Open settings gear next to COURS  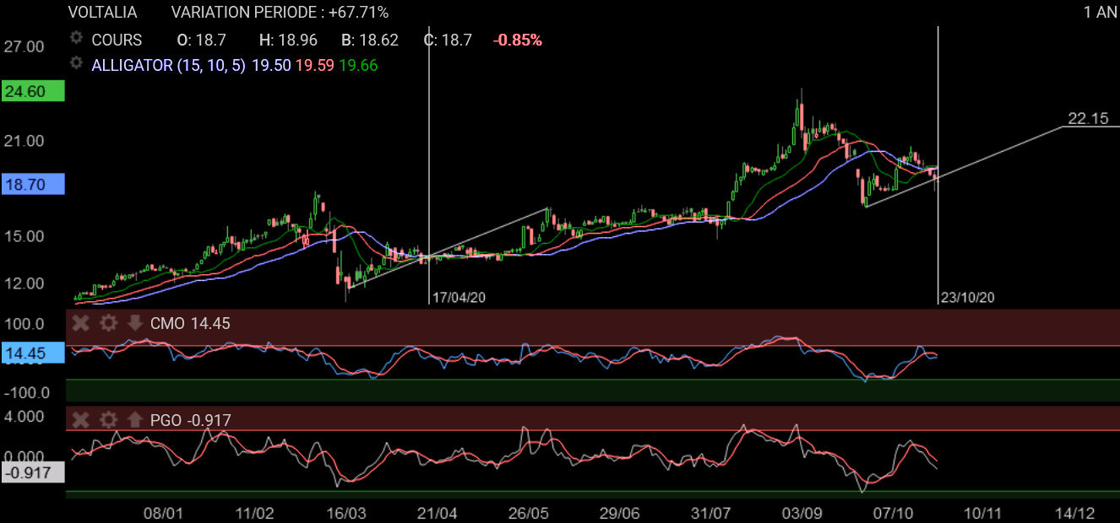coord(77,39)
